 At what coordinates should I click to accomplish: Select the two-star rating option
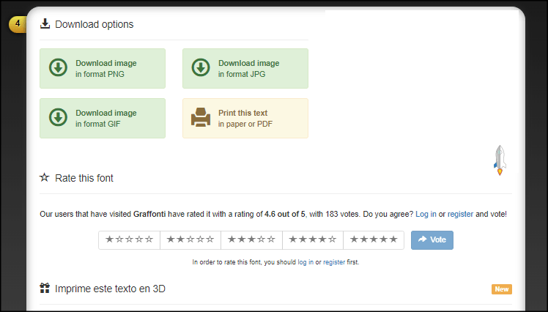[x=190, y=239]
